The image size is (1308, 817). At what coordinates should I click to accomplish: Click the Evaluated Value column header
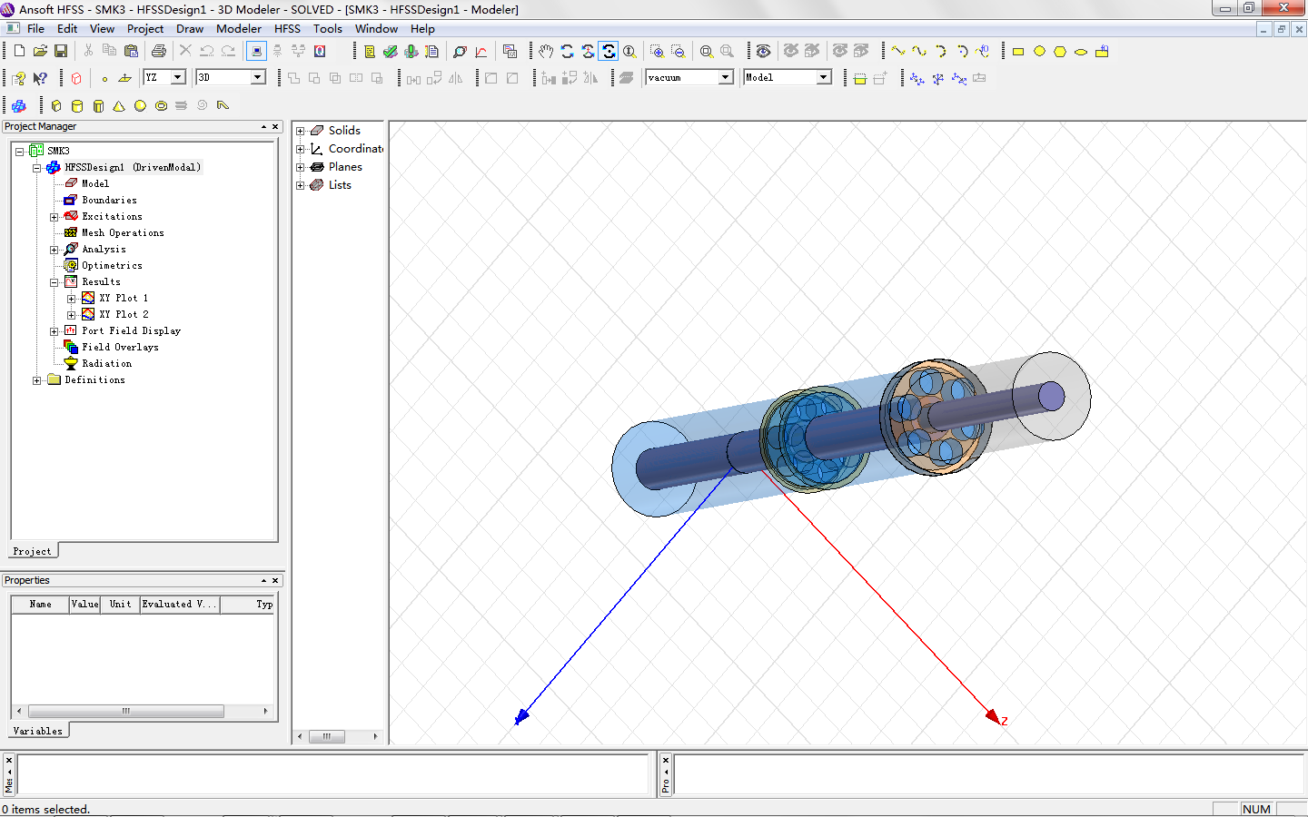(x=180, y=605)
